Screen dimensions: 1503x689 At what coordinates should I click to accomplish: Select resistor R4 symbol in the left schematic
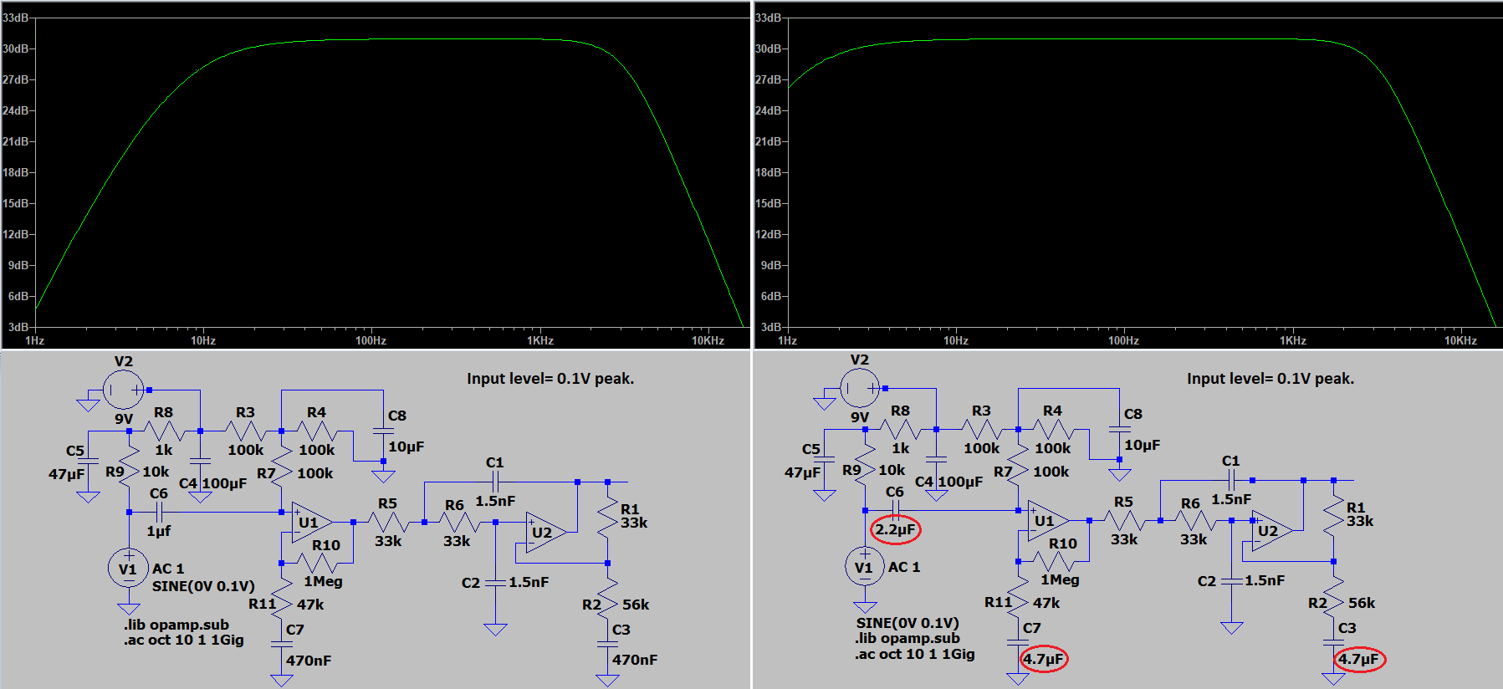pos(317,431)
